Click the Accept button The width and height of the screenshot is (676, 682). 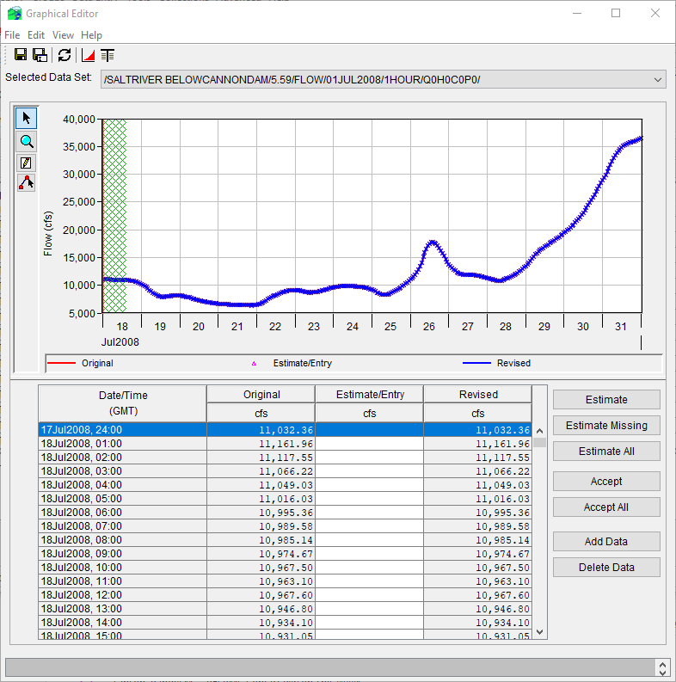click(x=606, y=482)
